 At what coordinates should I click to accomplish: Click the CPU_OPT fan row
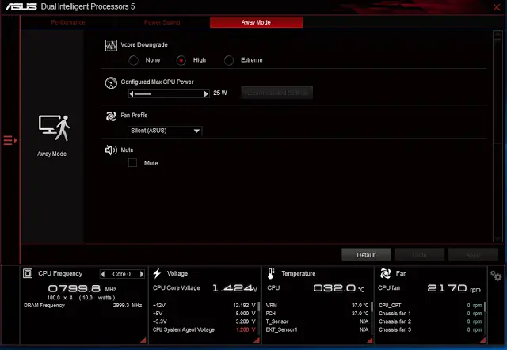pyautogui.click(x=430, y=306)
